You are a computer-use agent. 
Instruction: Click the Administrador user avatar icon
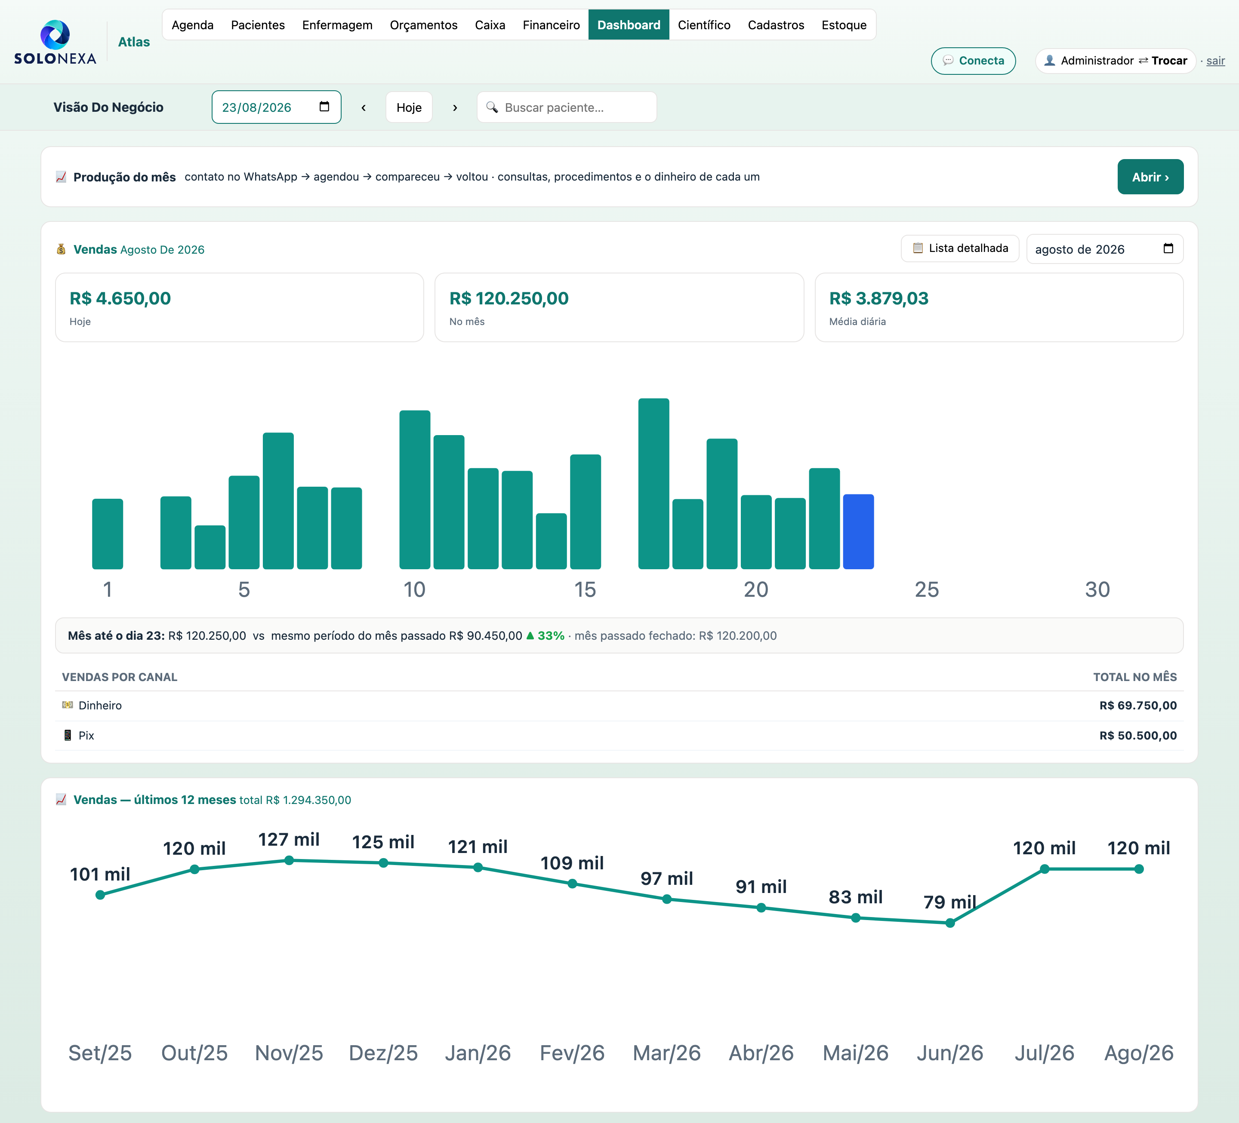(1050, 60)
